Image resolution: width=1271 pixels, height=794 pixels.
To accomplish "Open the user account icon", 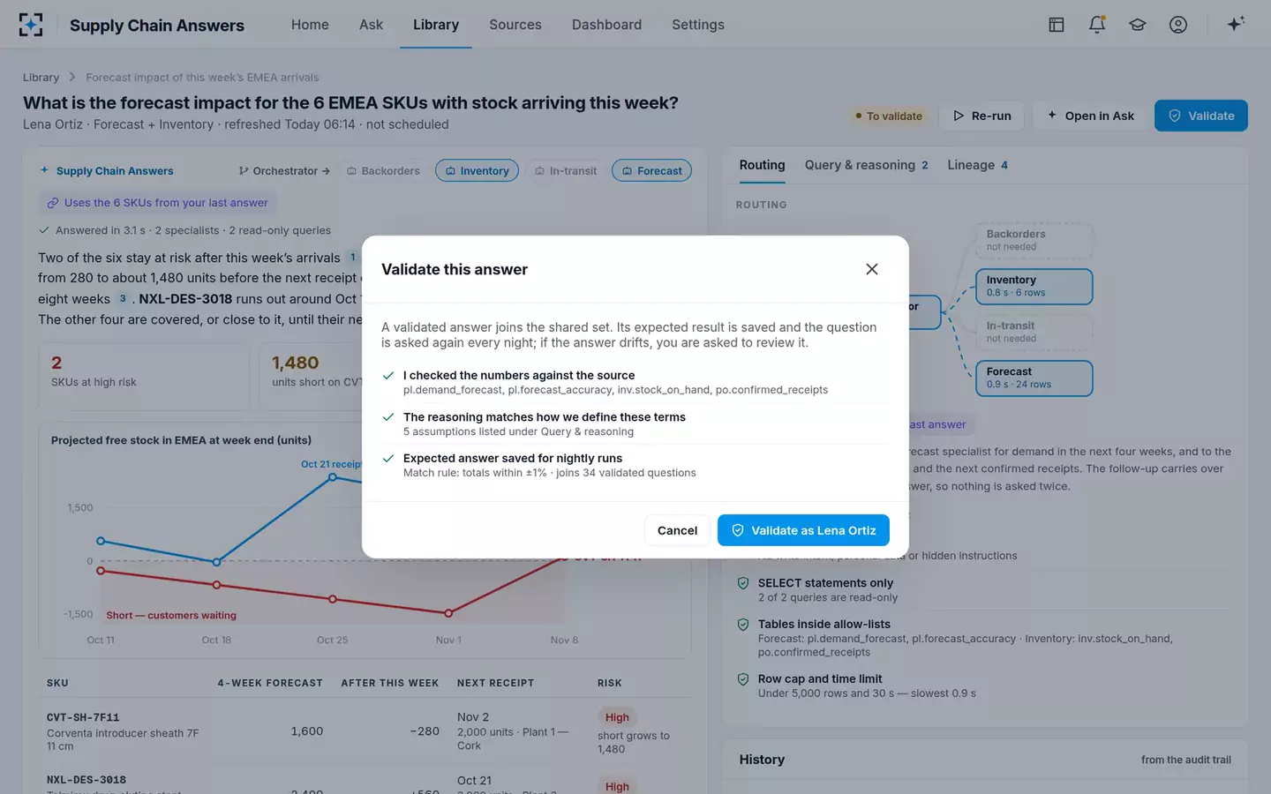I will coord(1178,25).
